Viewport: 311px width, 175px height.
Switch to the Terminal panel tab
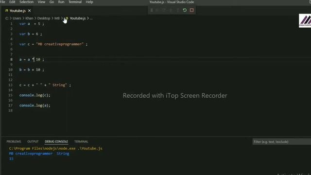[x=81, y=141]
